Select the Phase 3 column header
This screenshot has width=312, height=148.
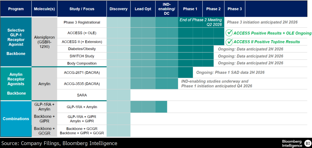coord(235,9)
